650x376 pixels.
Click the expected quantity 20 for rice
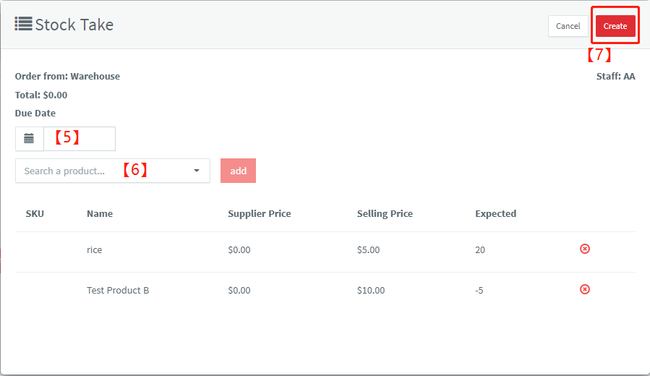[x=480, y=249]
